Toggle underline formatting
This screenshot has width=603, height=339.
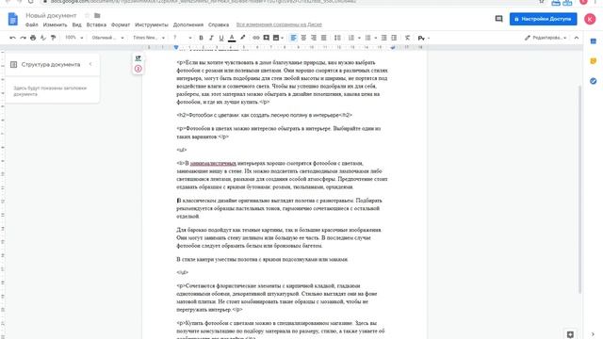tap(221, 38)
